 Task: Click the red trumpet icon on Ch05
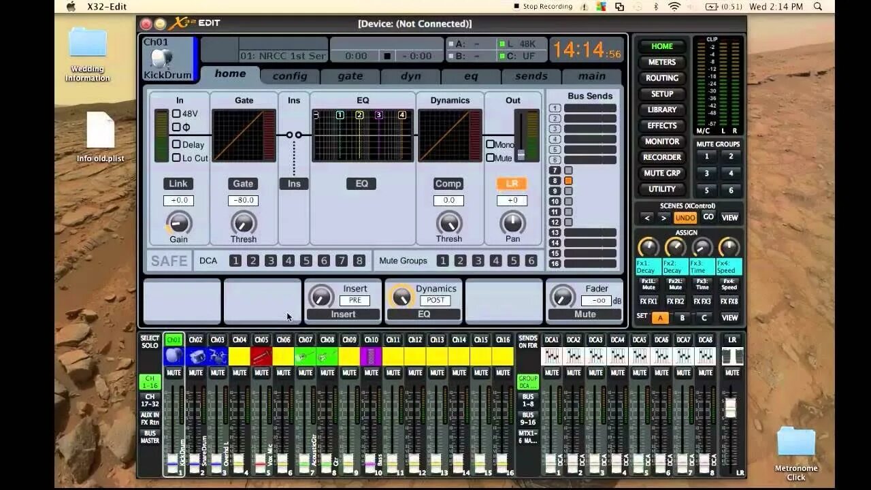pyautogui.click(x=261, y=355)
